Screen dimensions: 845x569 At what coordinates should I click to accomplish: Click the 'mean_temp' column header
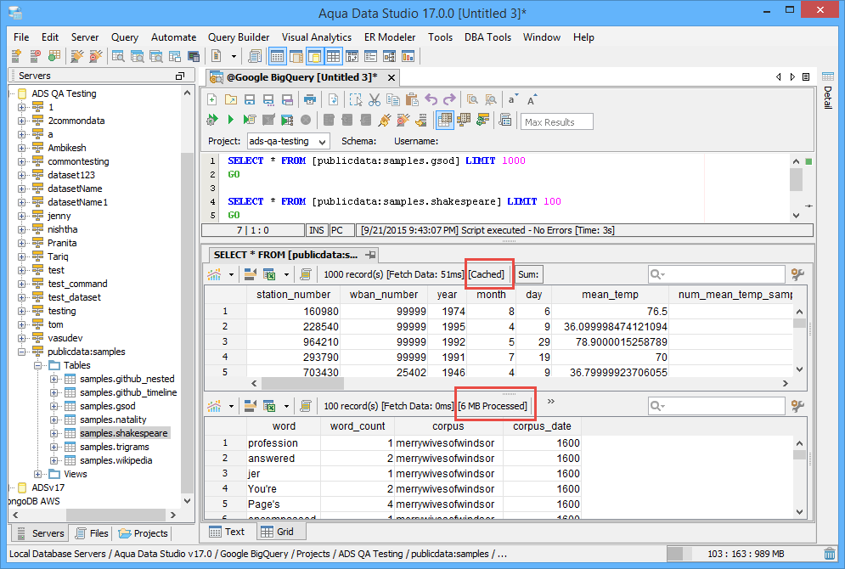(x=610, y=295)
